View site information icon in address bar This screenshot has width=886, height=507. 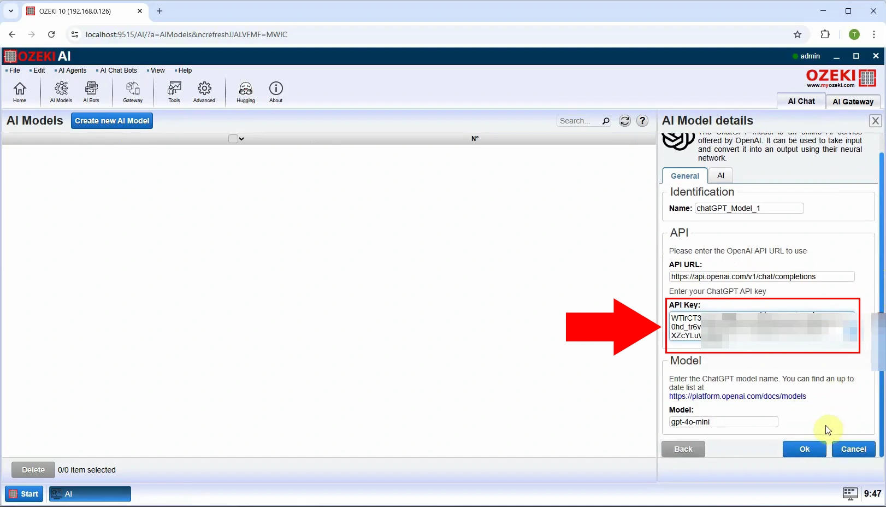pyautogui.click(x=75, y=34)
